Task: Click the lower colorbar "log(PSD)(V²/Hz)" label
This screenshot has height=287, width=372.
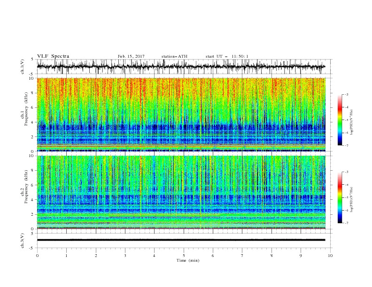Action: 352,200
